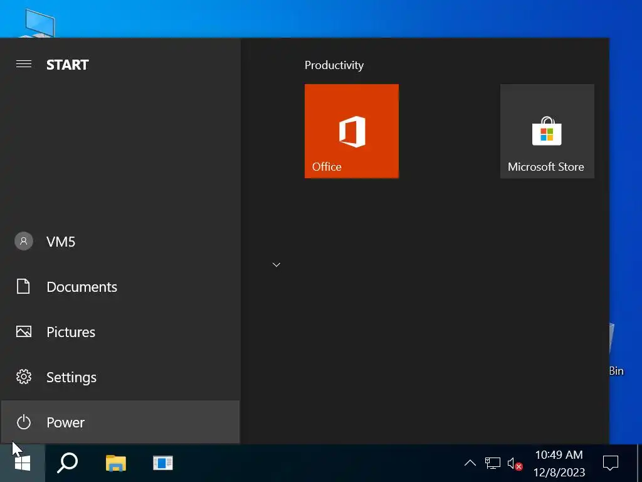Expand the chevron below the tiles
This screenshot has height=482, width=642.
(276, 265)
